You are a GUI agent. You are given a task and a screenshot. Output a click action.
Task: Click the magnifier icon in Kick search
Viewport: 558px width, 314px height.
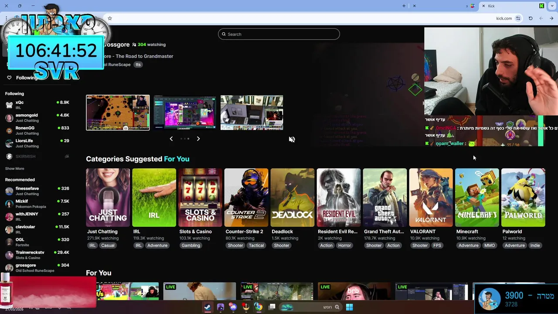tap(224, 34)
